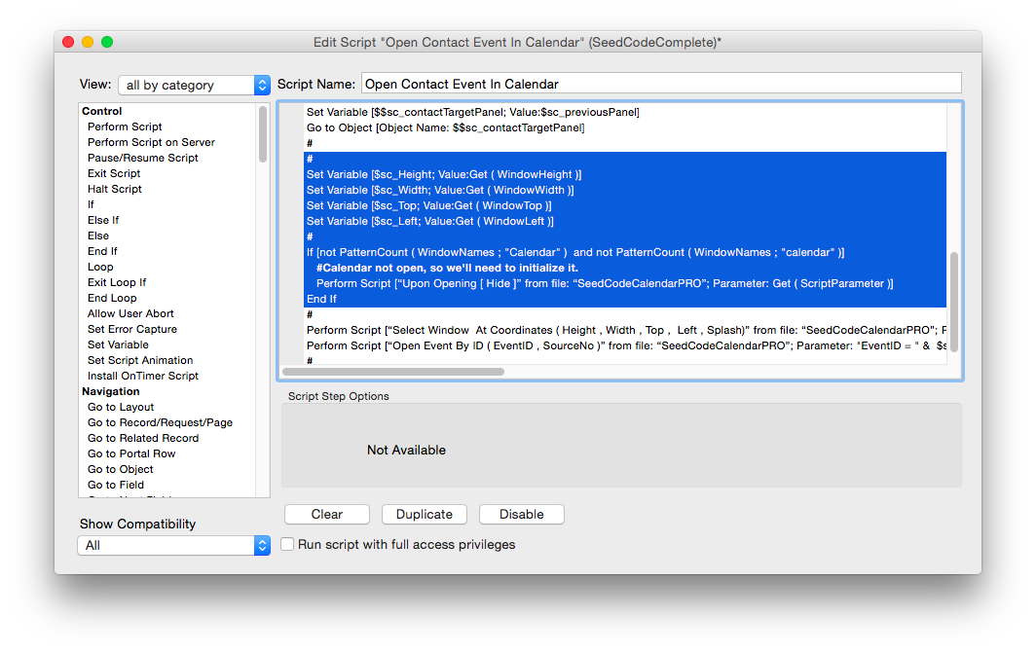
Task: Select Set Variable $sc_Height line
Action: [444, 174]
